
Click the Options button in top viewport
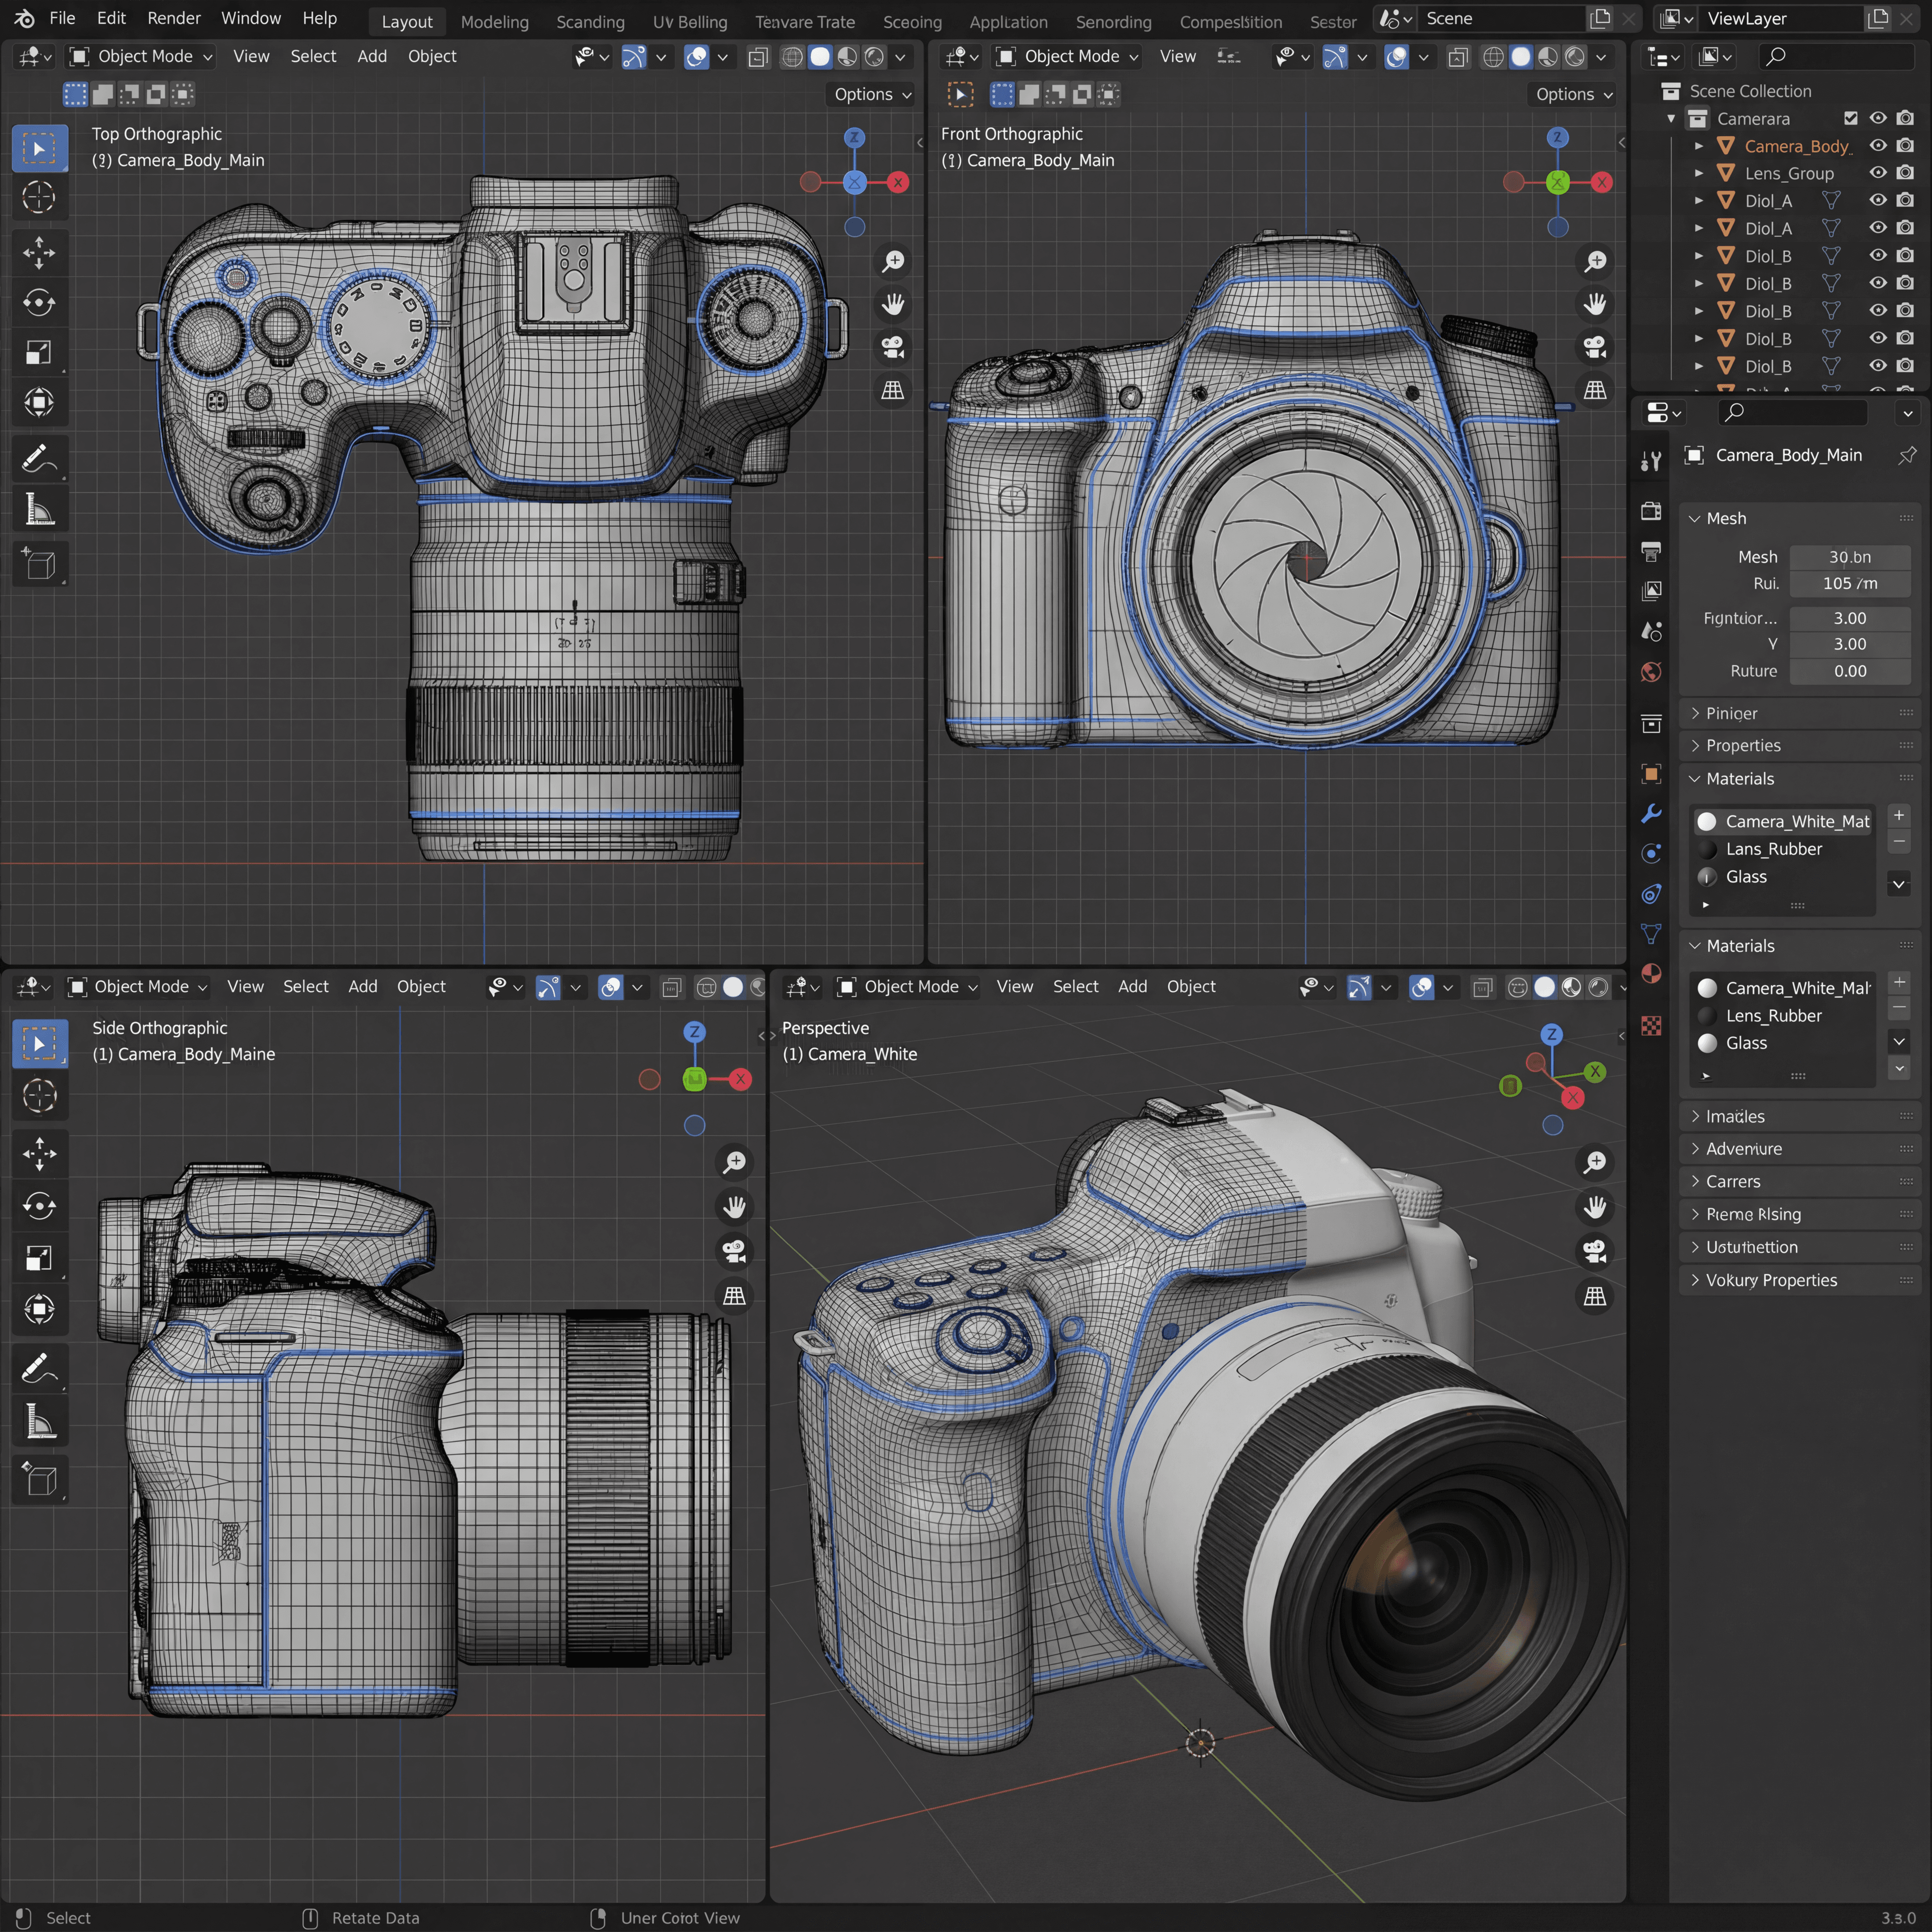click(869, 94)
